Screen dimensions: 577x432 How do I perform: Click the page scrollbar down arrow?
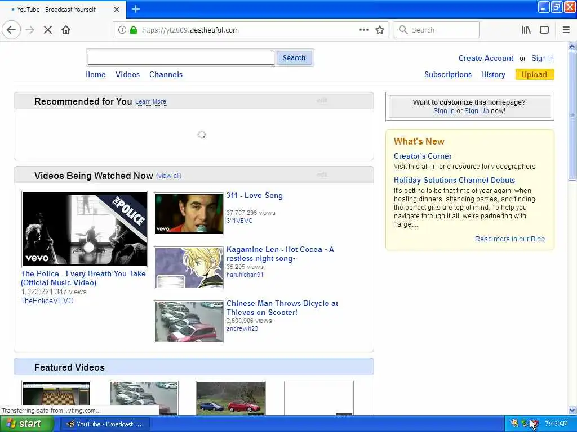pyautogui.click(x=572, y=410)
